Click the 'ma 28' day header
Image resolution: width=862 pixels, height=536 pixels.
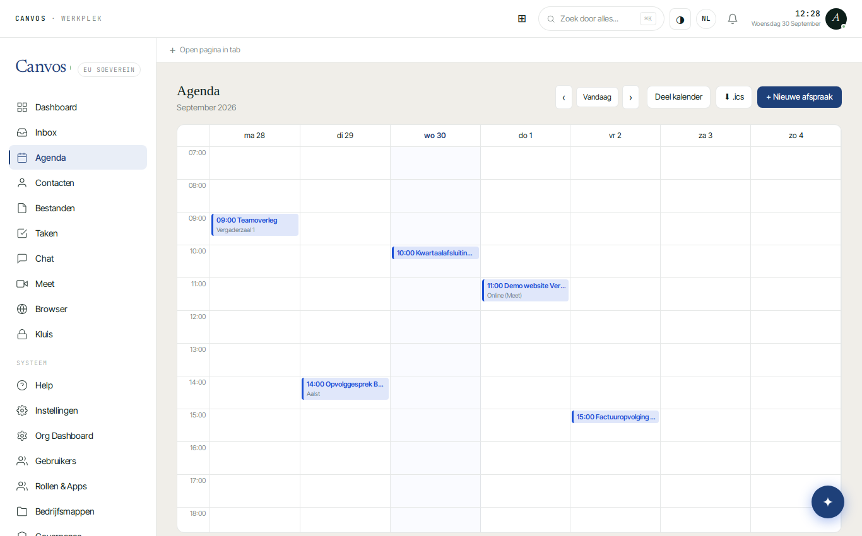point(254,136)
